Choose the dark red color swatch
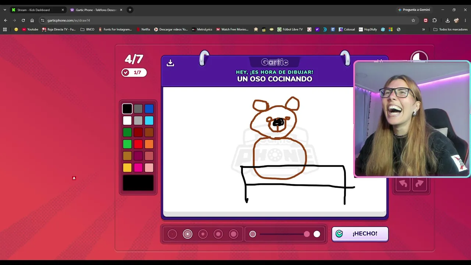This screenshot has height=265, width=471. pos(138,132)
